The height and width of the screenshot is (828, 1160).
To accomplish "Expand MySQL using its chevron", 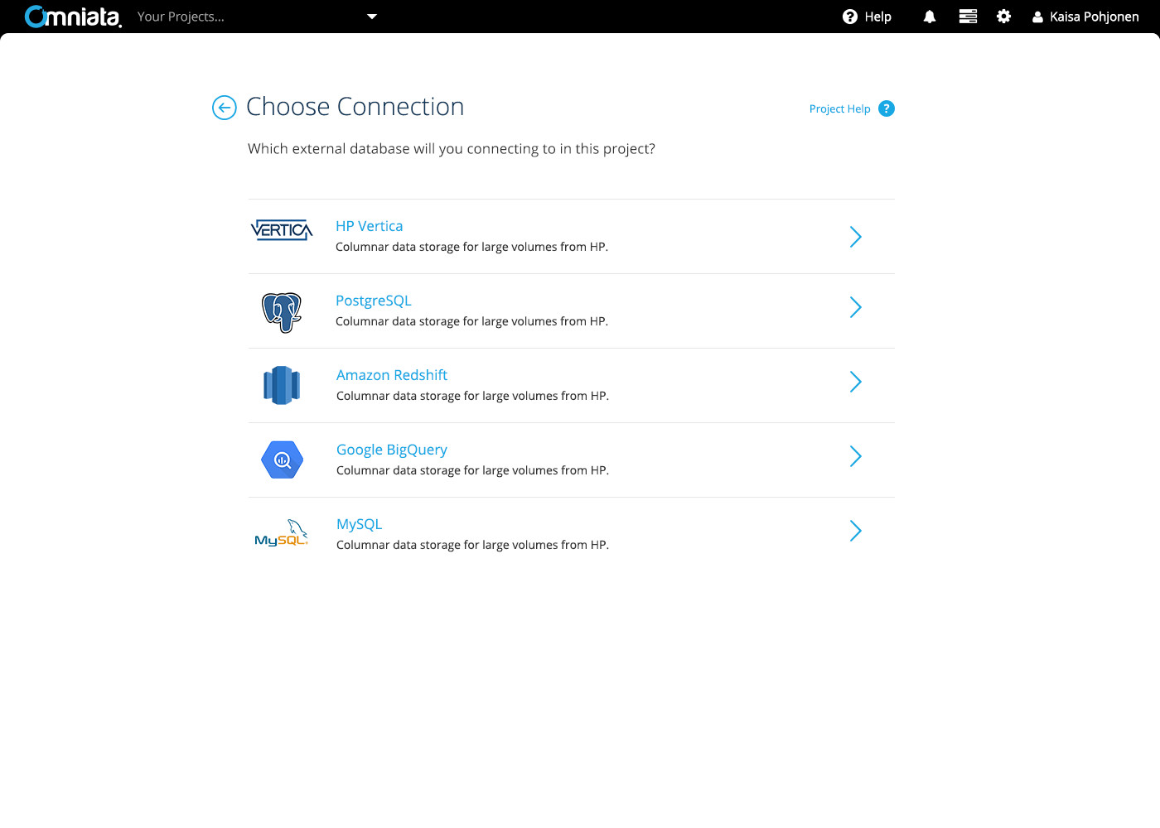I will (856, 531).
